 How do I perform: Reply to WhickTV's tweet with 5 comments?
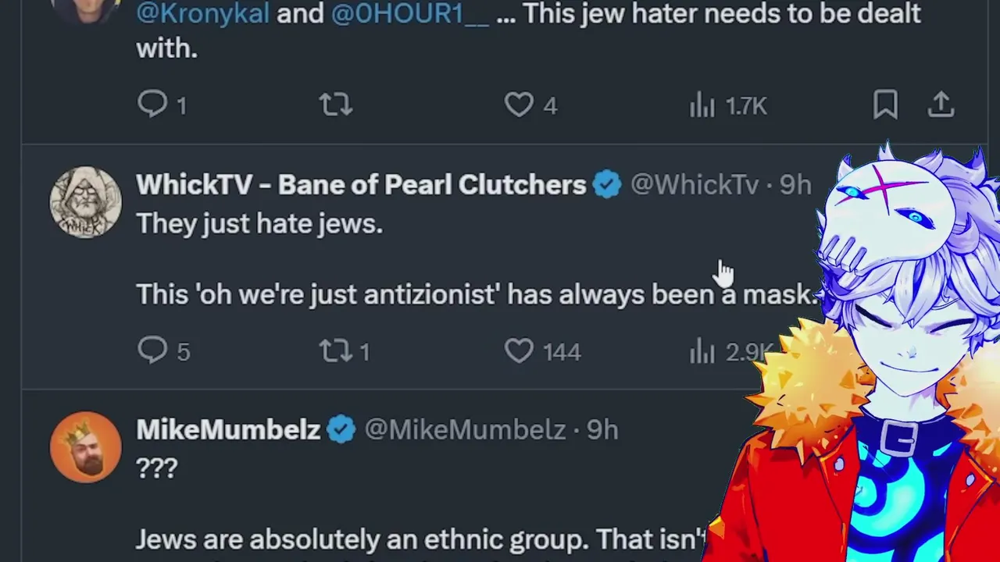[153, 350]
